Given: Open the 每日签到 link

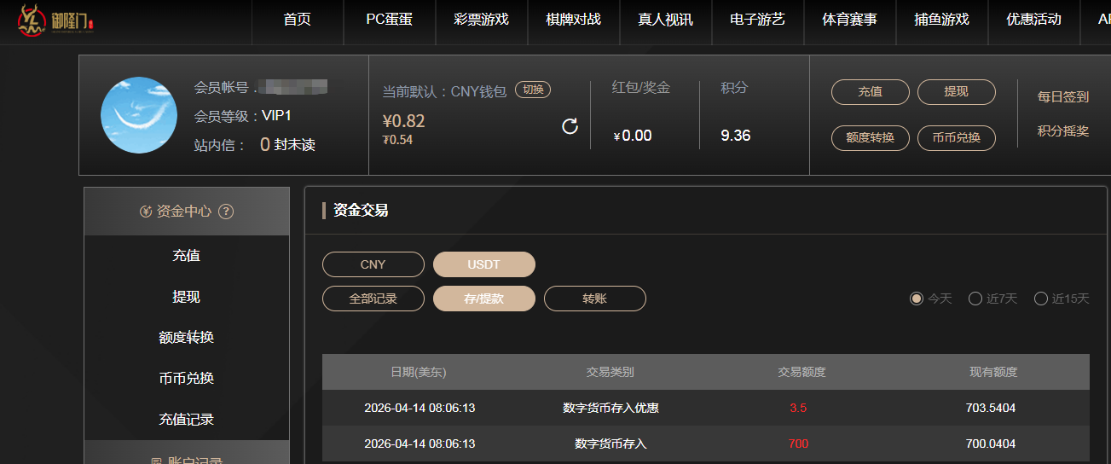Looking at the screenshot, I should click(x=1062, y=97).
